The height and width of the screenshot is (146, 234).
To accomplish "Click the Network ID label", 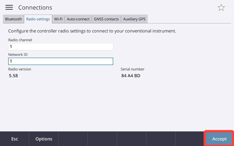I will point(18,54).
